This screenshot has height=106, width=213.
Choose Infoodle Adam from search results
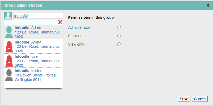[33, 32]
